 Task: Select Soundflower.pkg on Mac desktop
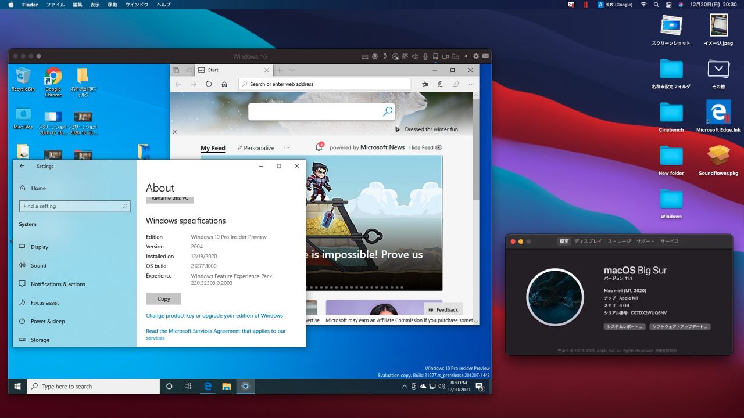click(718, 160)
